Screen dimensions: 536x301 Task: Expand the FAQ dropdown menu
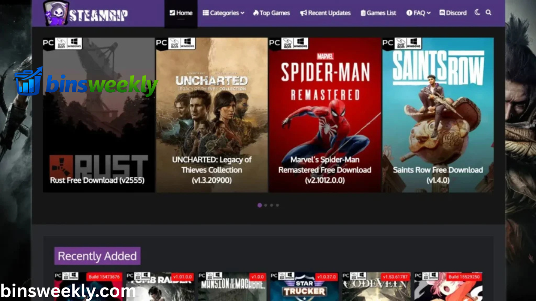tap(418, 13)
